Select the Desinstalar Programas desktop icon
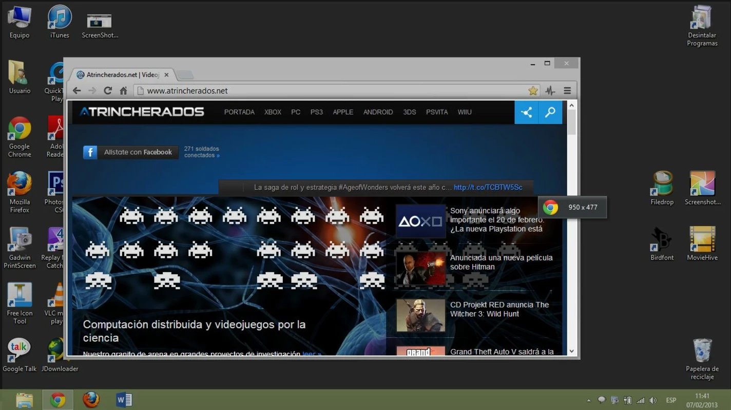This screenshot has width=731, height=410. click(x=702, y=26)
